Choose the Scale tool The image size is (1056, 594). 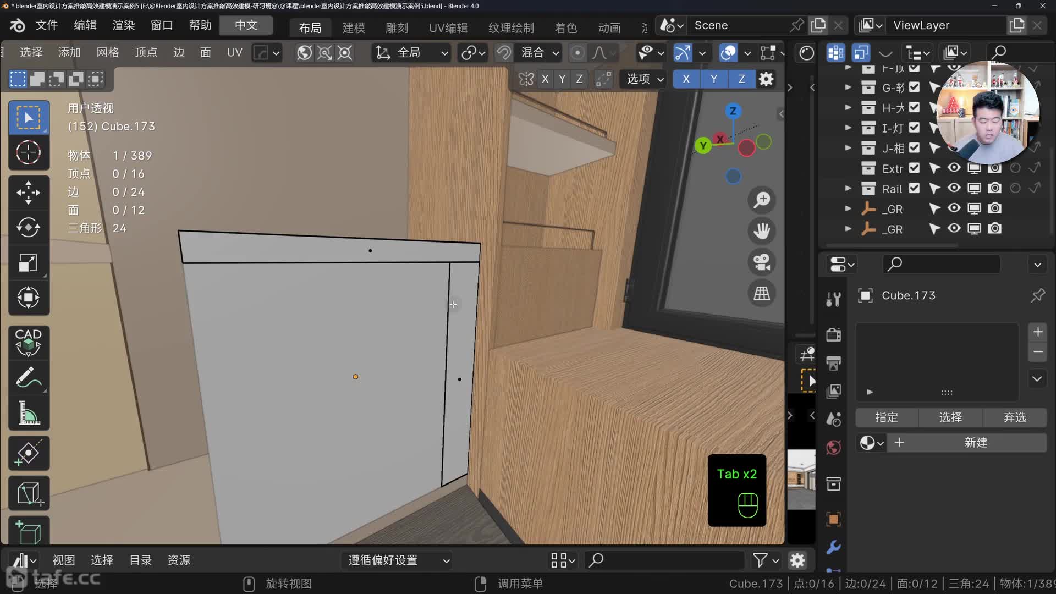click(x=28, y=263)
